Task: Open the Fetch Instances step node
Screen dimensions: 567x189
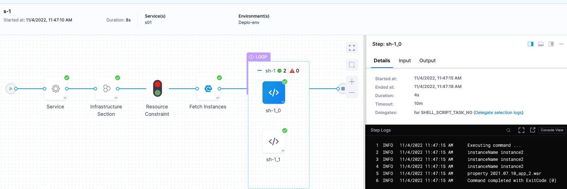Action: tap(208, 89)
